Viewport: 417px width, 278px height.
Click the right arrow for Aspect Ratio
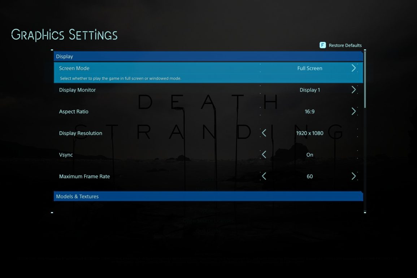coord(353,111)
